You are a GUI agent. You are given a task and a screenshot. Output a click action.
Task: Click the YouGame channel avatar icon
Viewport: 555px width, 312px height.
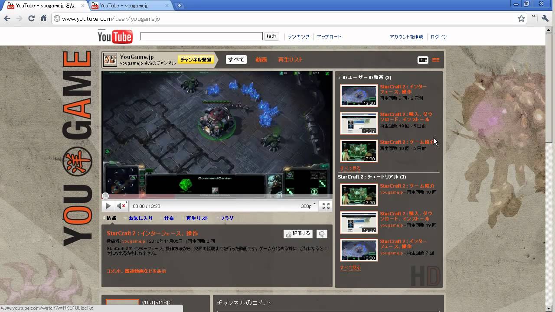110,60
